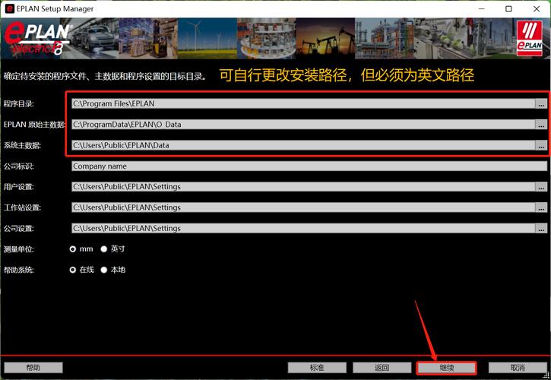Browse for the 程序目录 folder
This screenshot has height=380, width=551.
tap(541, 103)
